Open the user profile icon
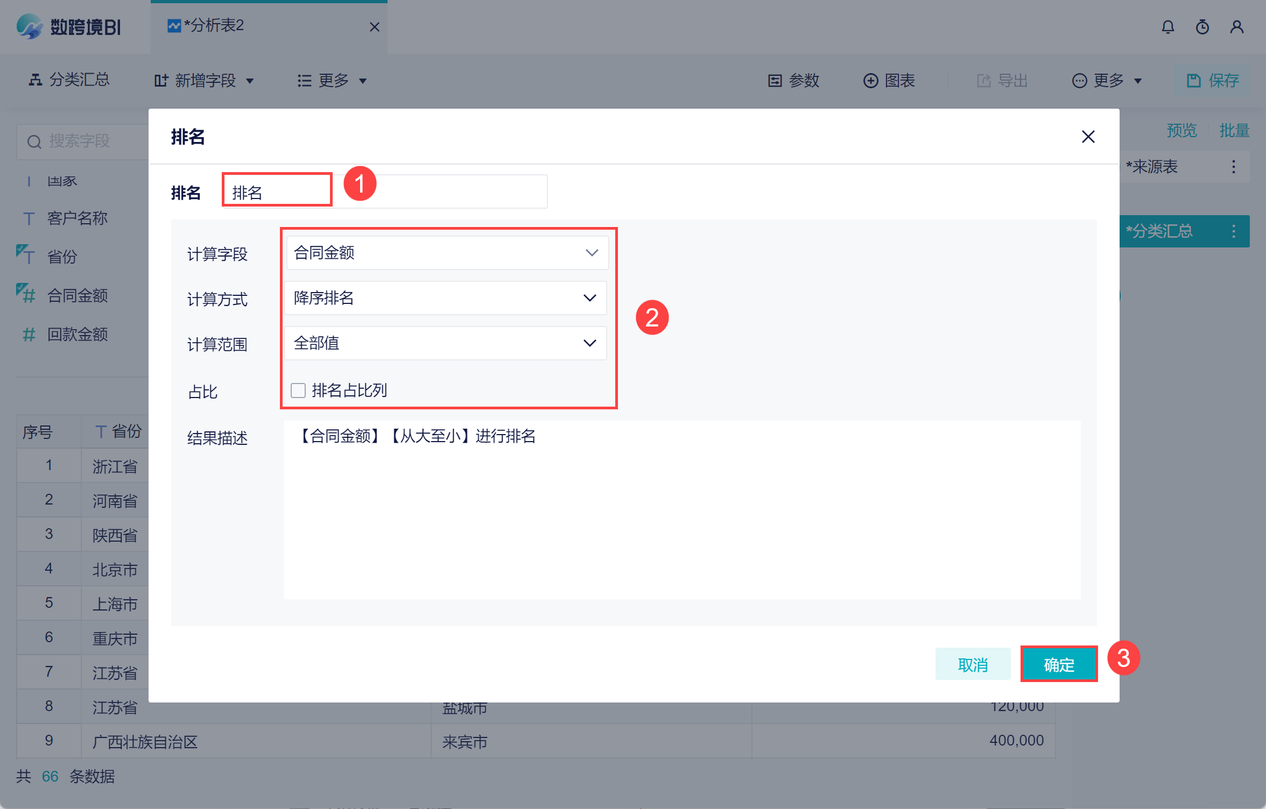 coord(1236,27)
